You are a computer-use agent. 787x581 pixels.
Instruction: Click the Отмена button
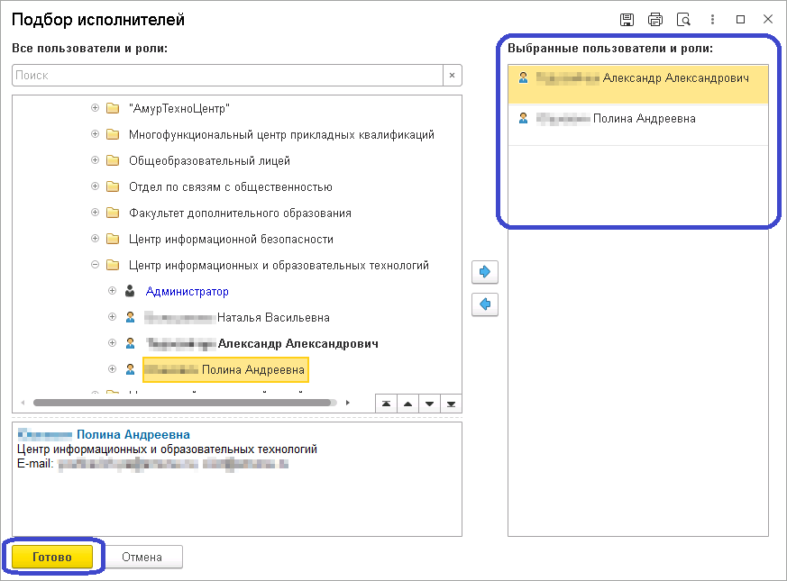pyautogui.click(x=142, y=558)
